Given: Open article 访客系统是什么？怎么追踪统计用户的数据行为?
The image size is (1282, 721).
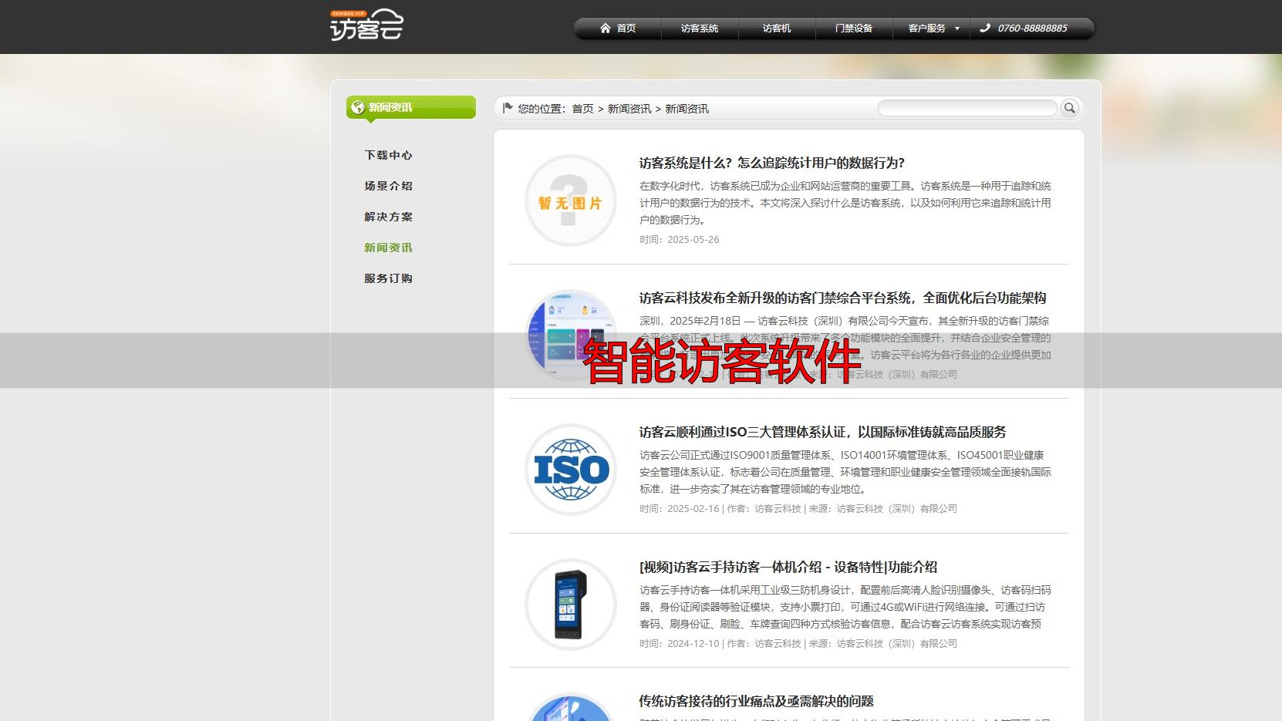Looking at the screenshot, I should pyautogui.click(x=771, y=163).
